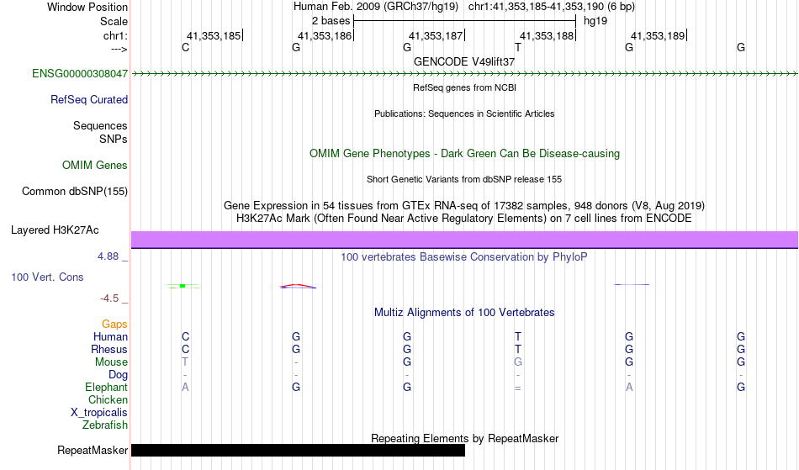The image size is (799, 470).
Task: Select the black RepeatMasker repeat element bar
Action: click(x=298, y=450)
